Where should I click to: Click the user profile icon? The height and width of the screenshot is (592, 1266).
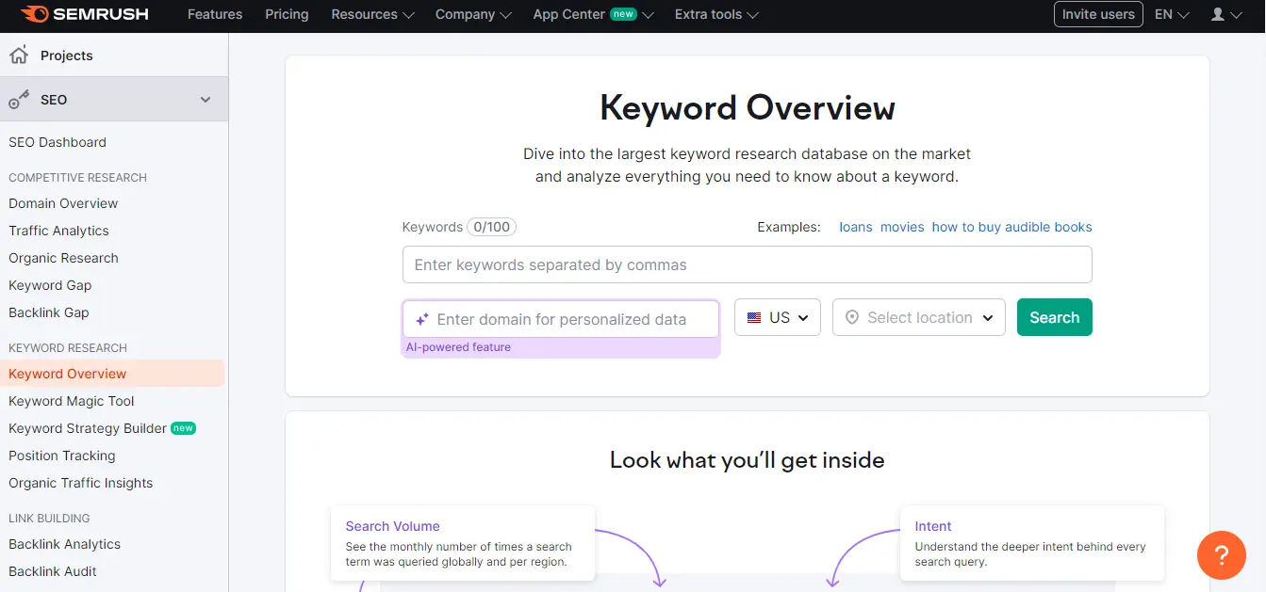point(1218,15)
